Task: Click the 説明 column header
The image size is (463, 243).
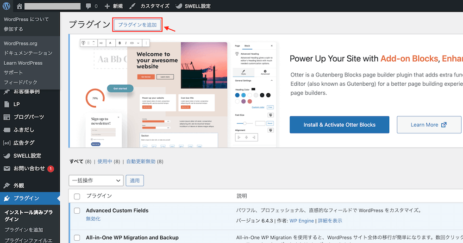Action: pos(242,196)
